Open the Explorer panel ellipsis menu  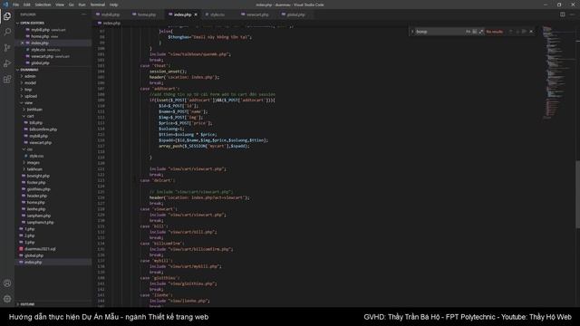84,14
